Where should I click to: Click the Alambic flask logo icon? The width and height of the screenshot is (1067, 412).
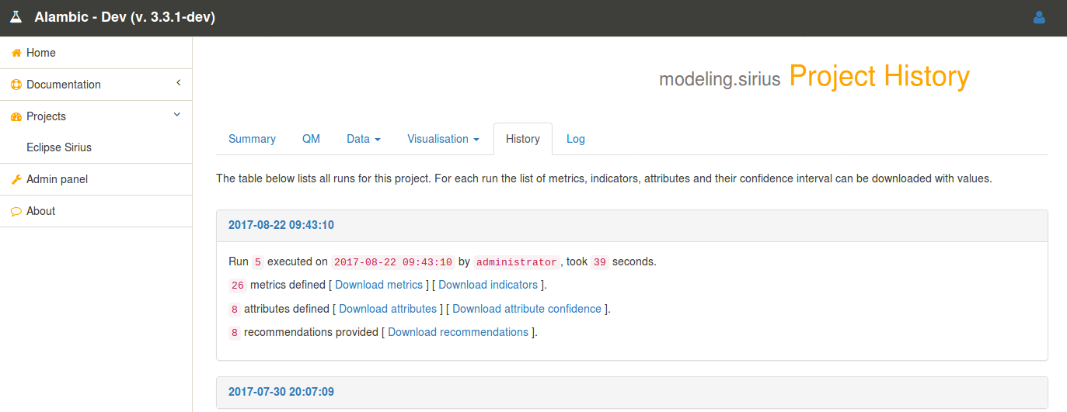coord(16,17)
